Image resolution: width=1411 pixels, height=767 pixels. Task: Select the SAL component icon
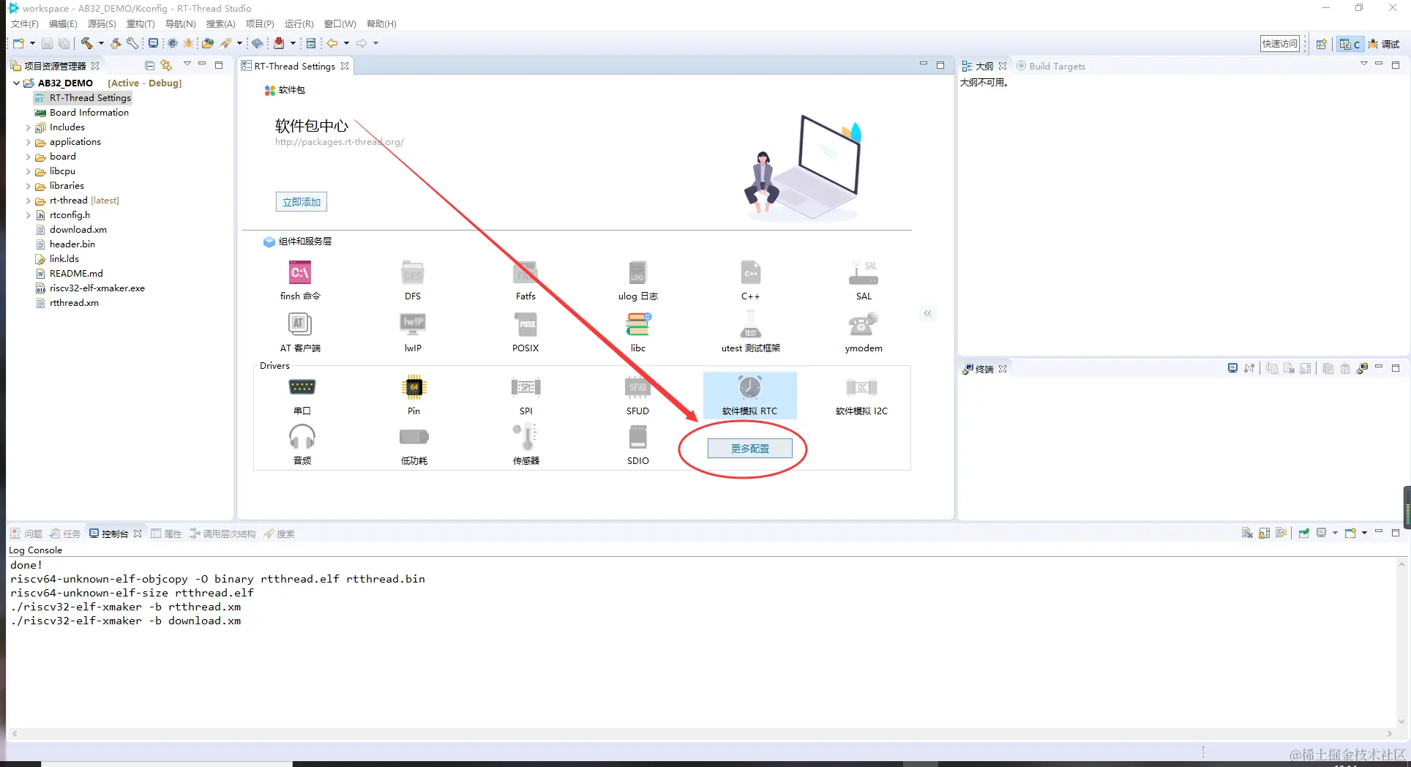pos(864,273)
